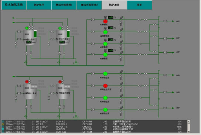Select the red #3 联胺泵 pump icon

pyautogui.click(x=105, y=21)
